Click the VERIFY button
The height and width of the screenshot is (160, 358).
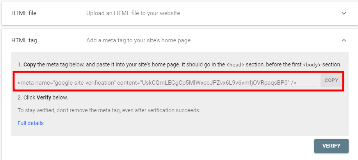[x=331, y=146]
